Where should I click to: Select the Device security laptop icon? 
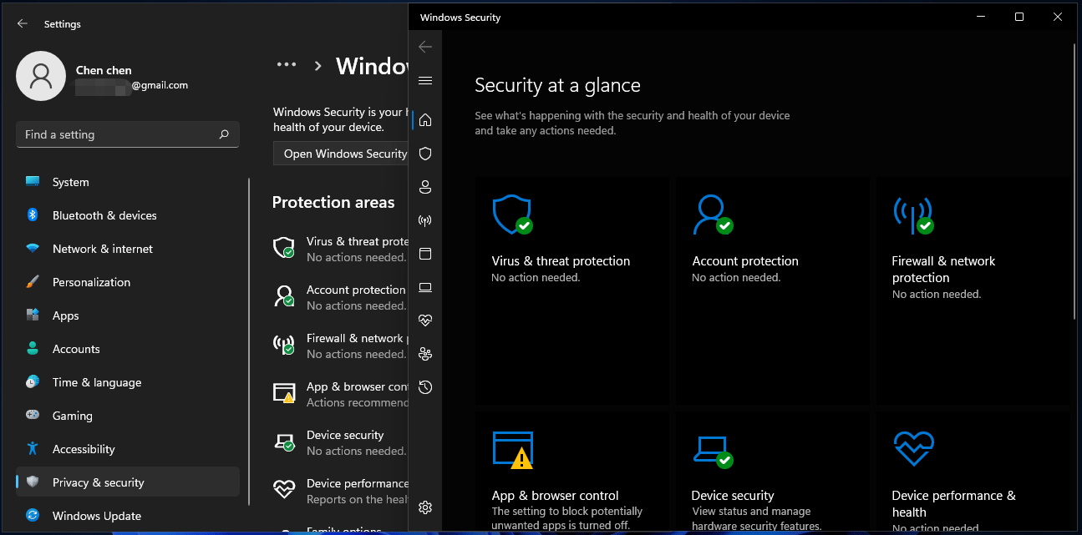(425, 286)
